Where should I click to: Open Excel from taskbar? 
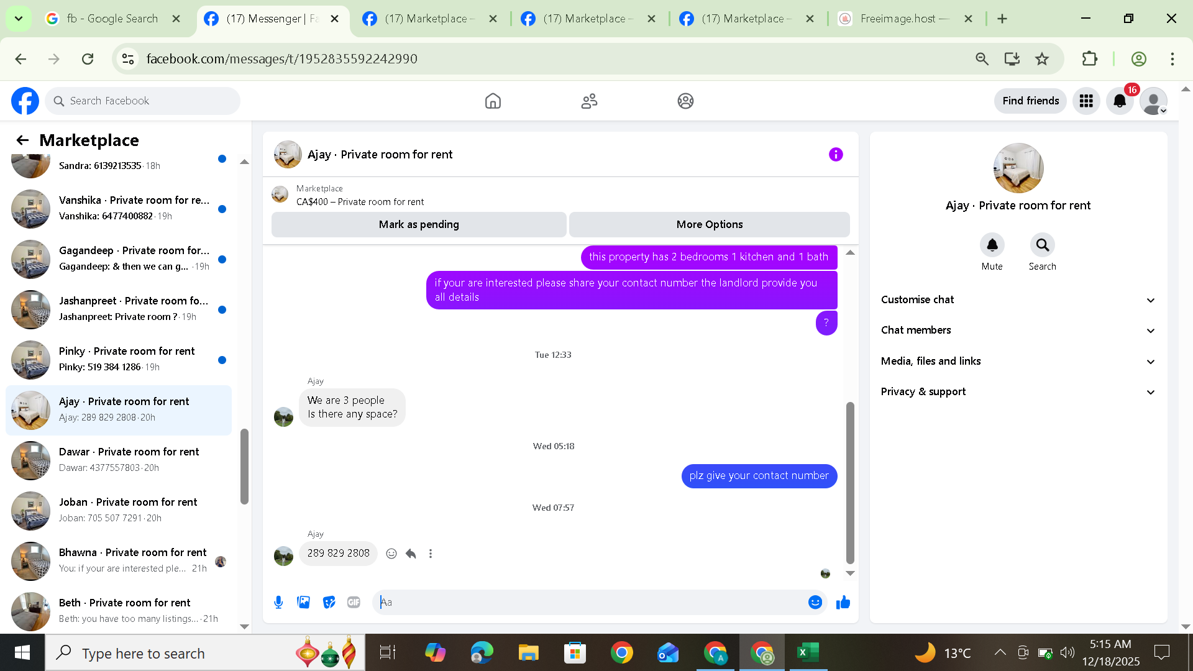pos(808,653)
